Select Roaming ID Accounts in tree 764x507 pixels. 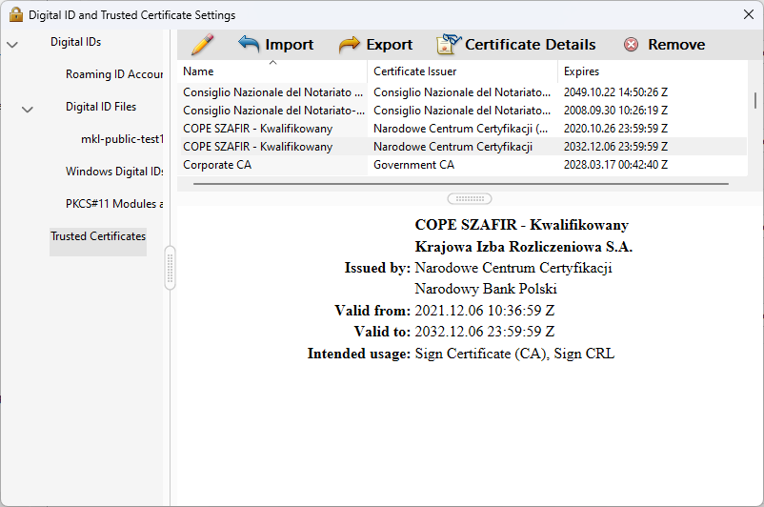(x=114, y=74)
